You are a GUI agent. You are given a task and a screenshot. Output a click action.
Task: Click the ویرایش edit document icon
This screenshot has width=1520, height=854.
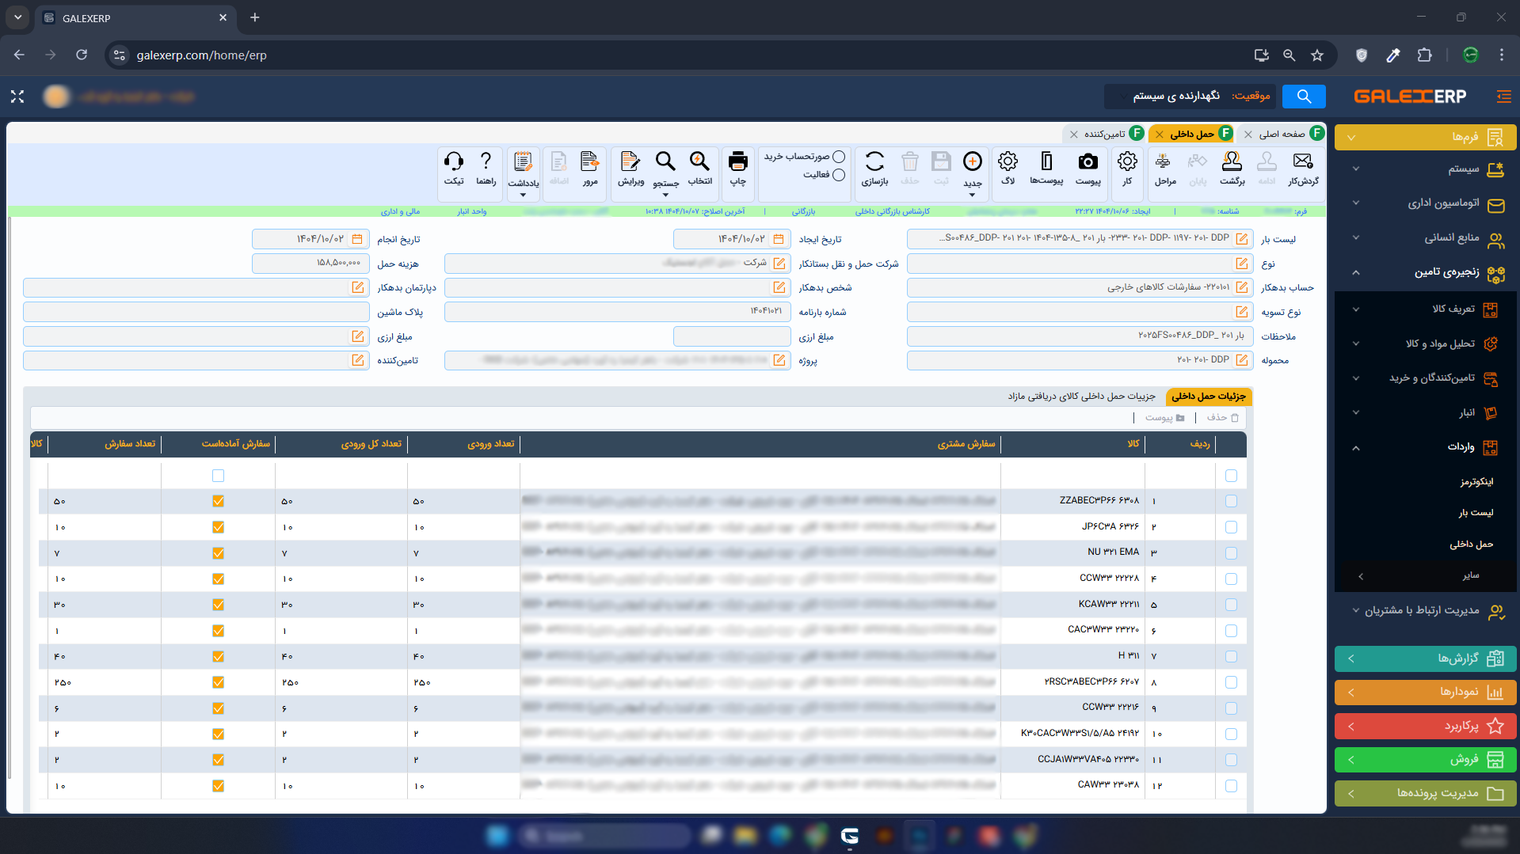point(630,162)
